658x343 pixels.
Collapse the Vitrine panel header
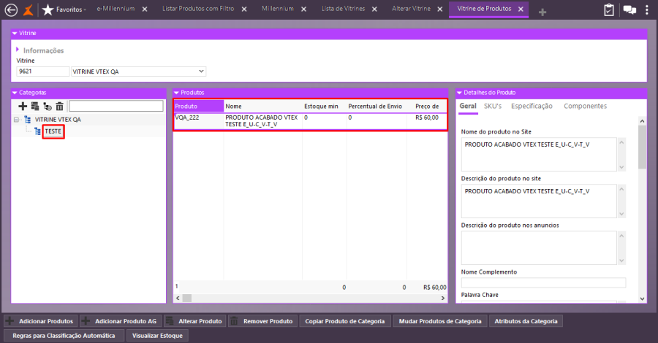(15, 33)
